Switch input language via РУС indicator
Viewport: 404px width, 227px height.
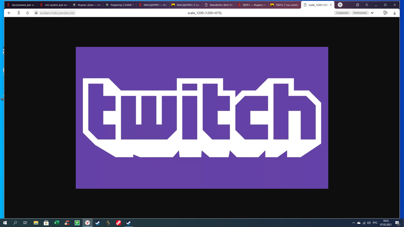375,223
